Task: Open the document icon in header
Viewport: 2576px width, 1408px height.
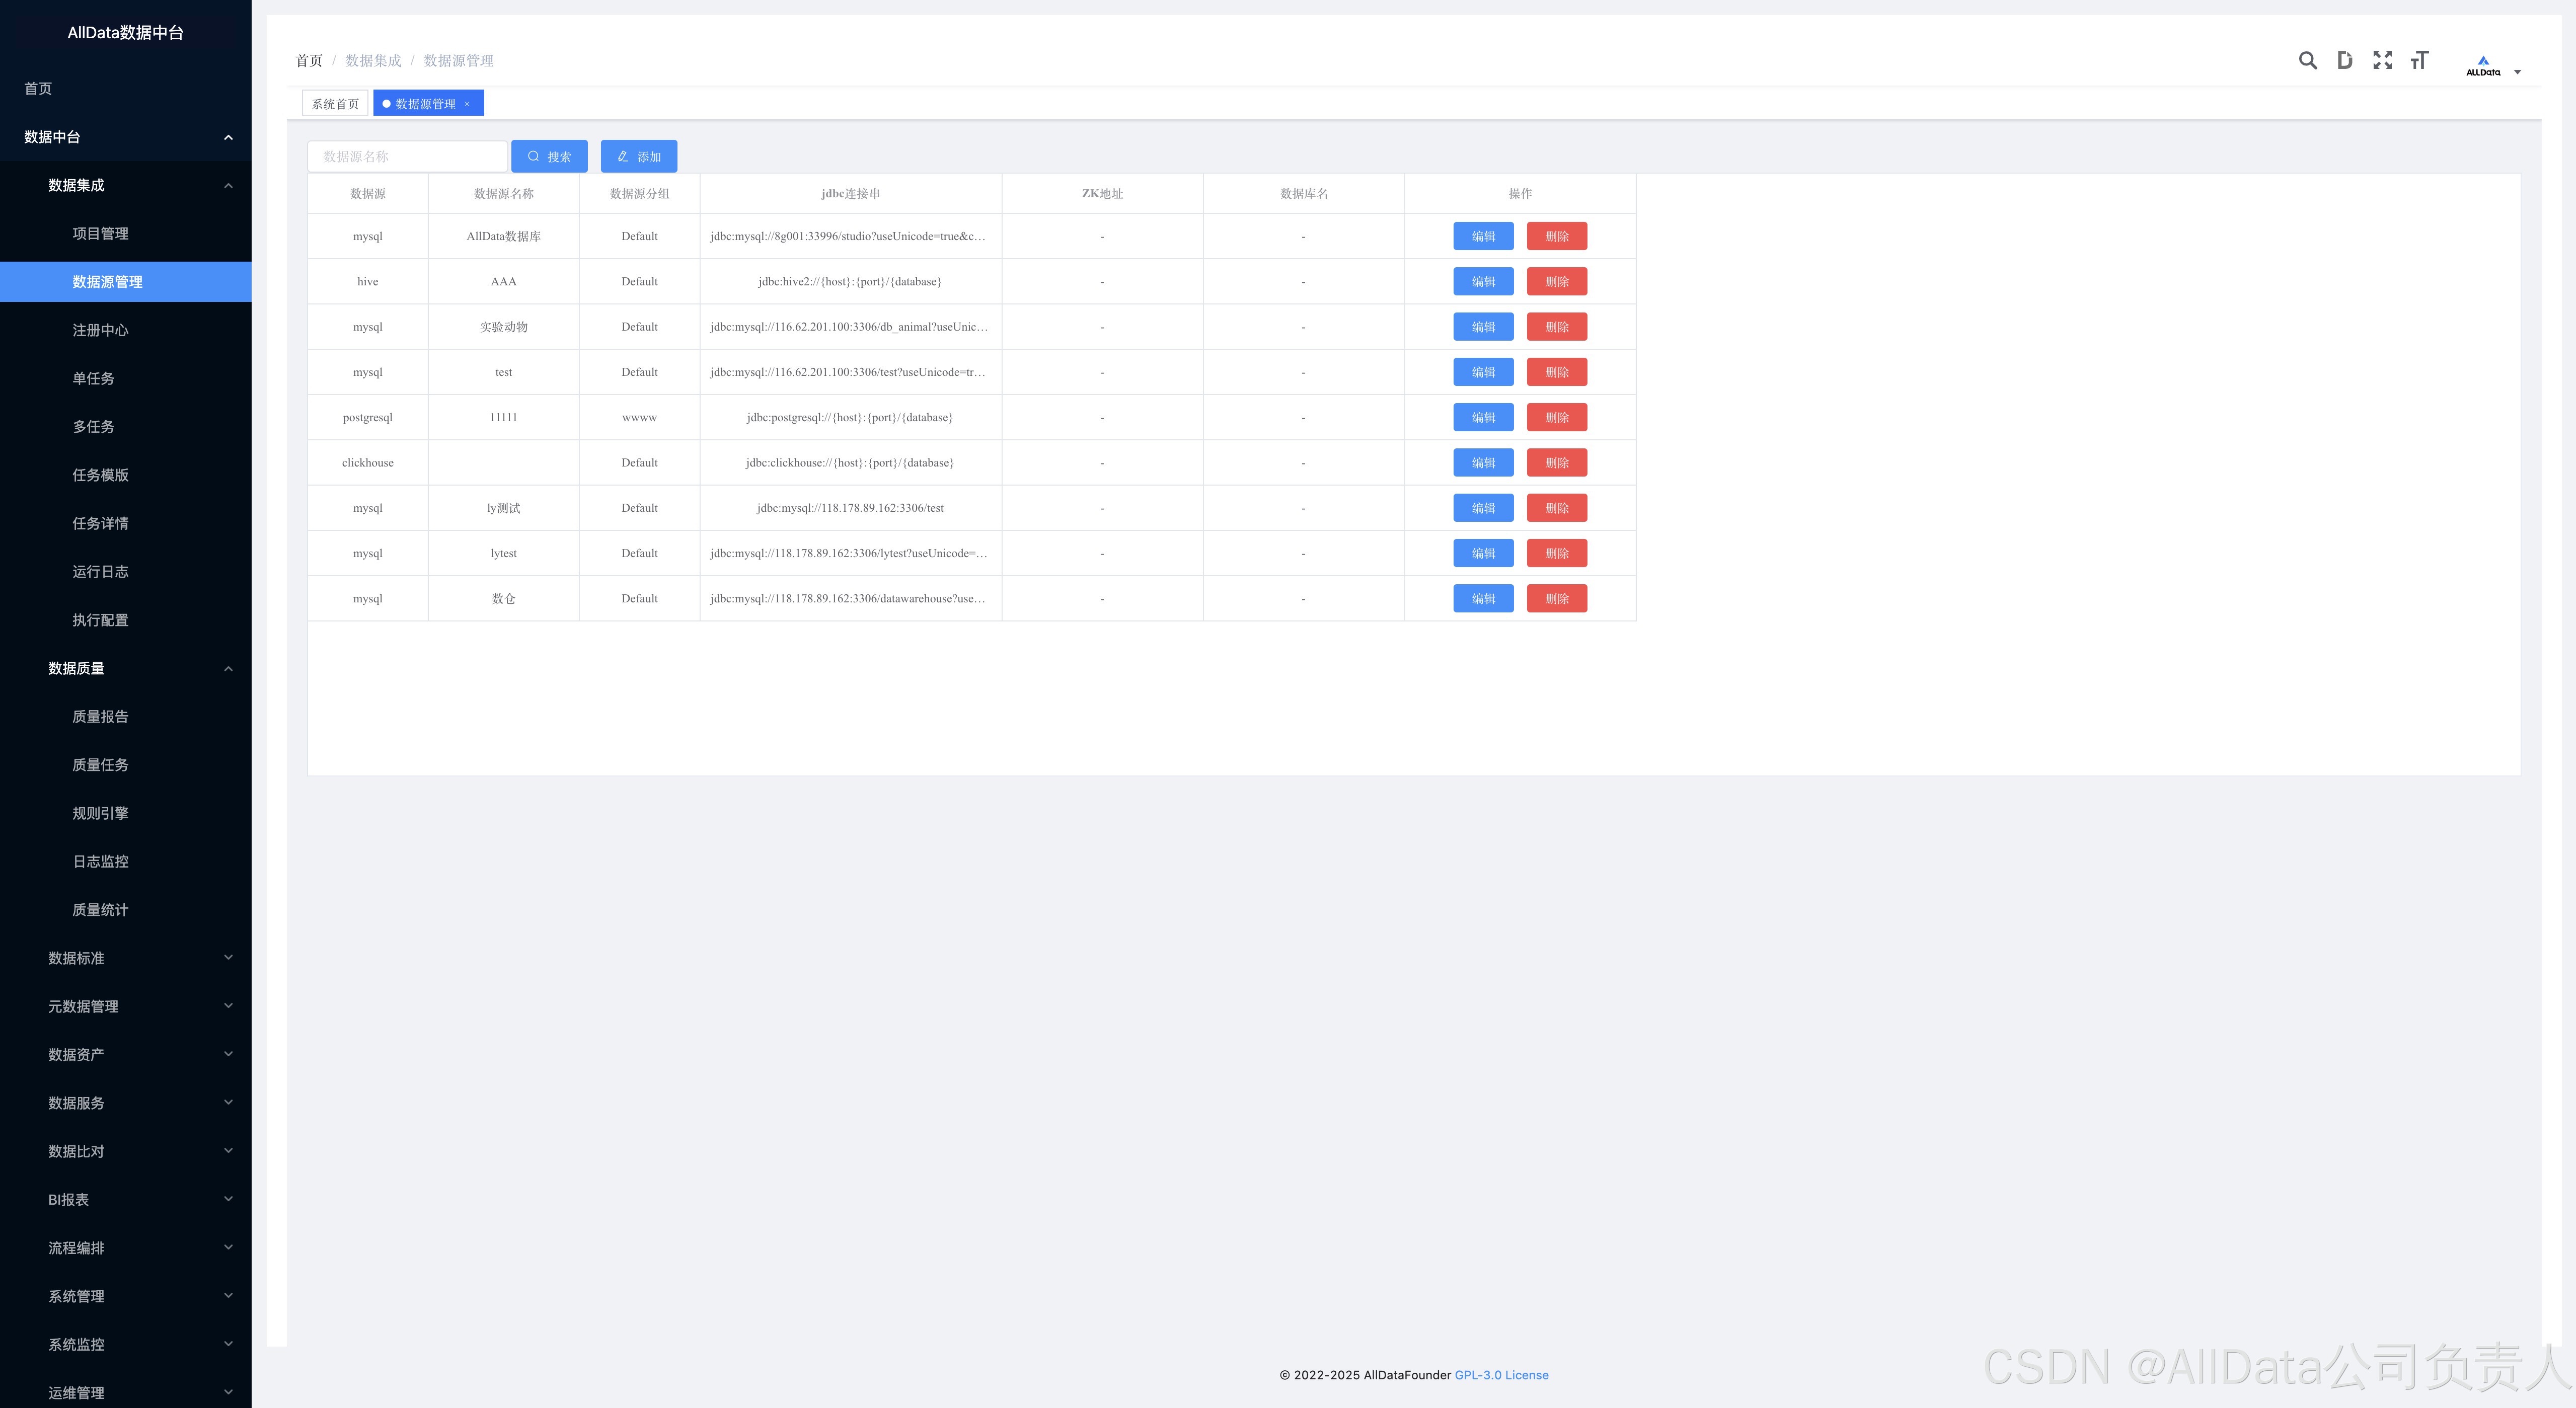Action: click(2344, 61)
